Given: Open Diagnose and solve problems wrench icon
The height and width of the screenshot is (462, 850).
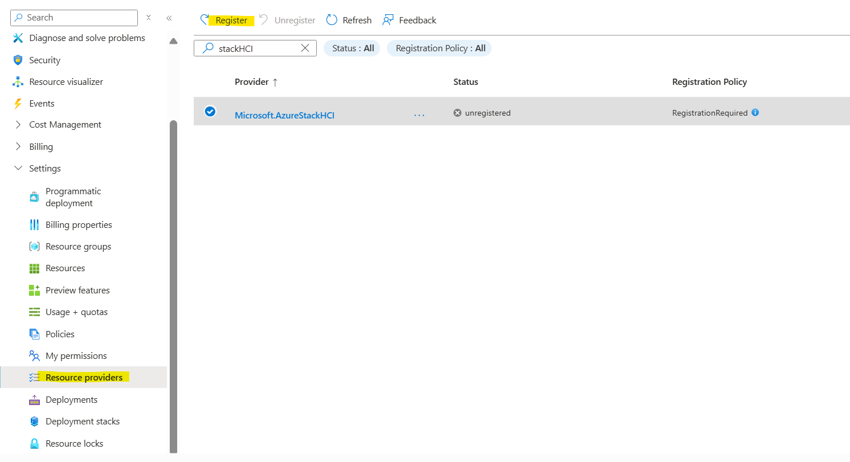Looking at the screenshot, I should [18, 38].
